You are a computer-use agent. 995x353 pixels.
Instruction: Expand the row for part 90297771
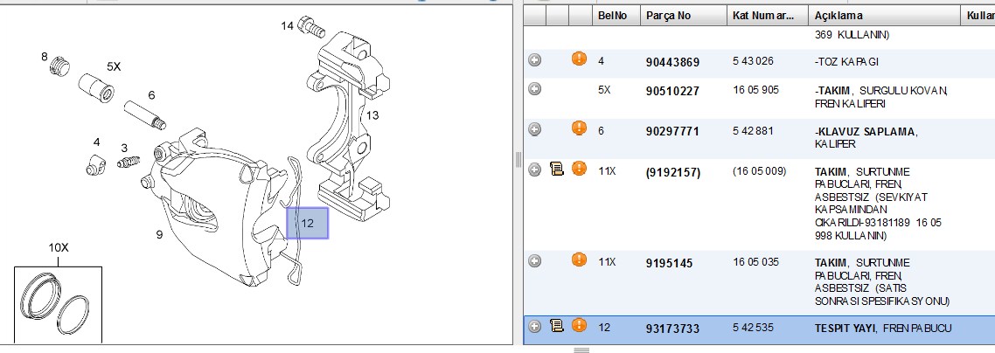pyautogui.click(x=535, y=129)
